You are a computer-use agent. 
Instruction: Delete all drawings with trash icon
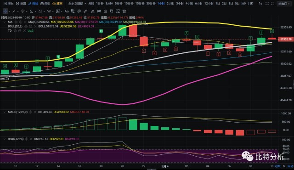(x=124, y=11)
